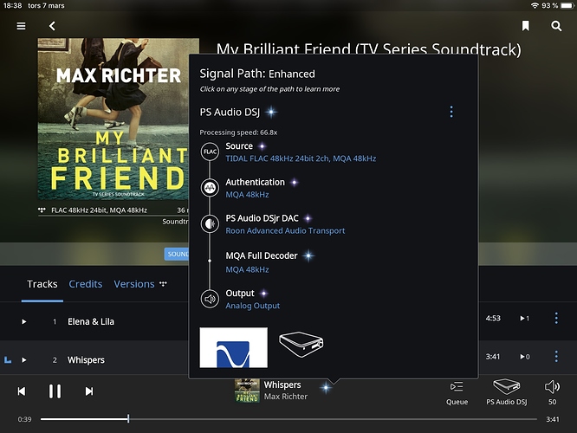The width and height of the screenshot is (577, 433).
Task: Switch to the Versions tab
Action: (x=134, y=284)
